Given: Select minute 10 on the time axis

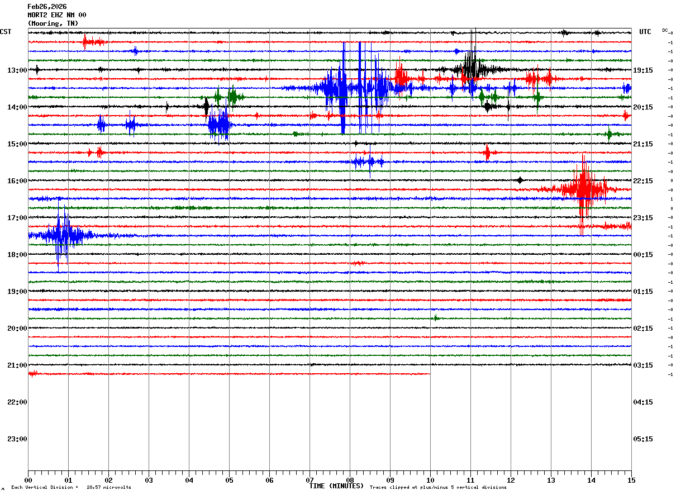Looking at the screenshot, I should coord(430,480).
